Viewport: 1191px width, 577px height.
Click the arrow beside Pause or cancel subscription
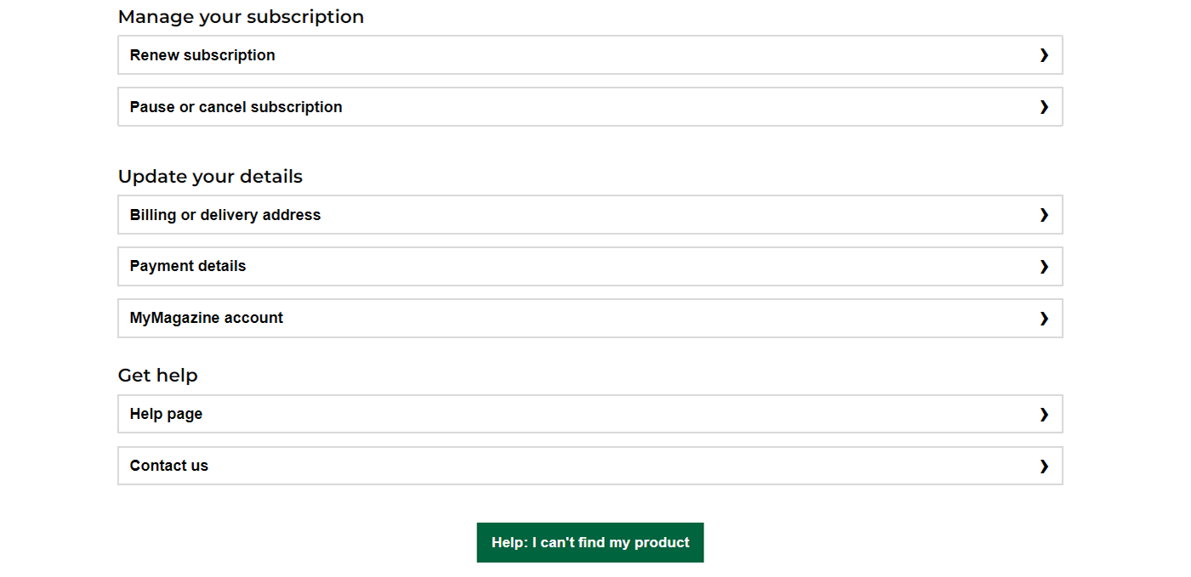pos(1044,107)
